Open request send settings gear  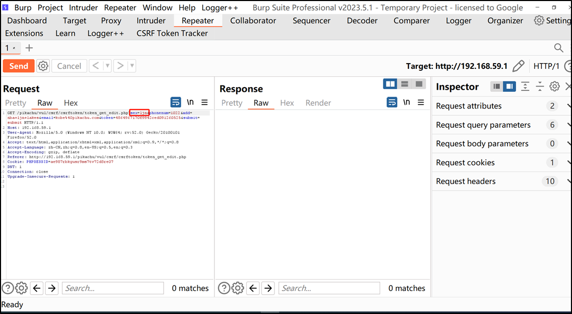click(x=43, y=66)
